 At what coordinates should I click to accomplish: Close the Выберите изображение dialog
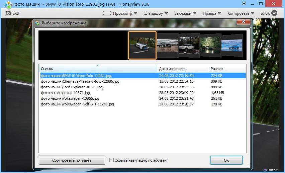point(244,21)
